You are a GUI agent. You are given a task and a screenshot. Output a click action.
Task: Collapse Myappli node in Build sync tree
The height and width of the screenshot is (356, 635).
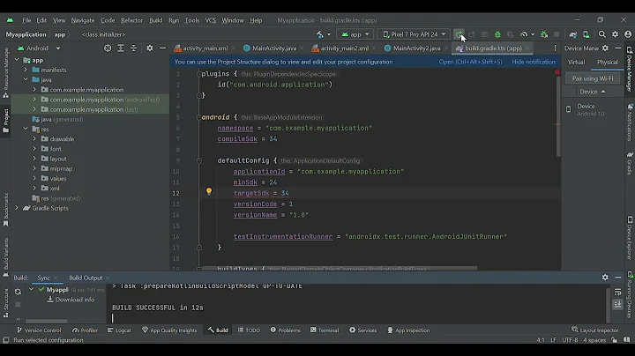coord(32,290)
